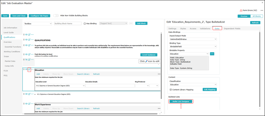Viewport: 265px width, 116px height.
Task: Open options menu for QUALIFICATIONS block
Action: tap(32, 40)
